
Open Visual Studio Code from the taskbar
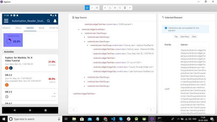(x=113, y=119)
